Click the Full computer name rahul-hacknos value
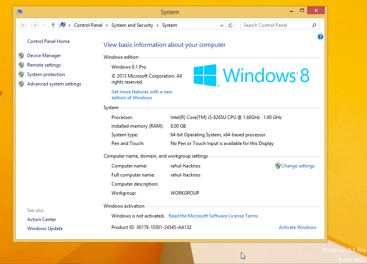The image size is (367, 264). 185,175
